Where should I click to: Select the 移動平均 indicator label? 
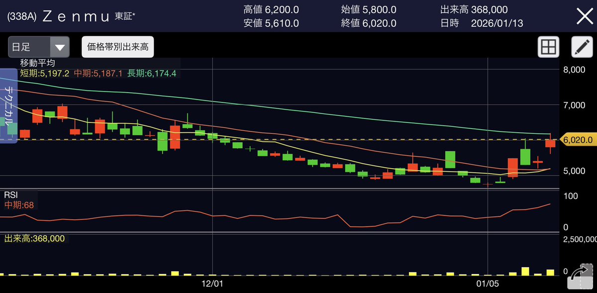point(37,63)
